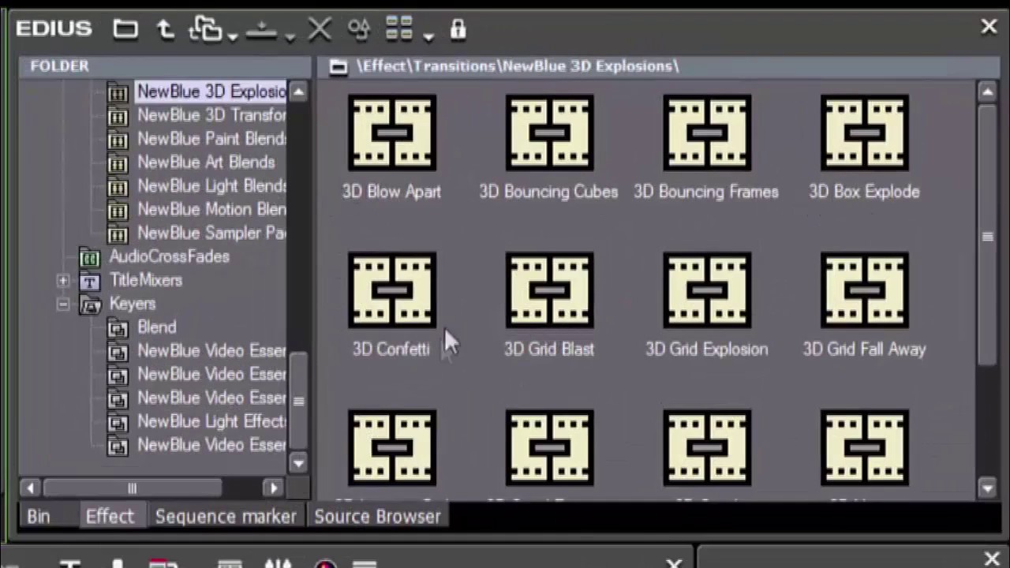Open the Add to Timeline dropdown arrow
Image resolution: width=1010 pixels, height=568 pixels.
[290, 36]
